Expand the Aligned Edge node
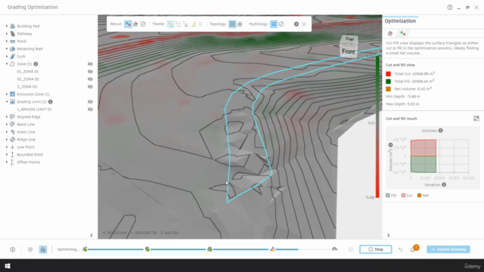 (x=7, y=117)
